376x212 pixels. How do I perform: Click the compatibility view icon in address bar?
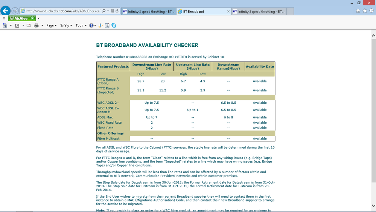(113, 11)
